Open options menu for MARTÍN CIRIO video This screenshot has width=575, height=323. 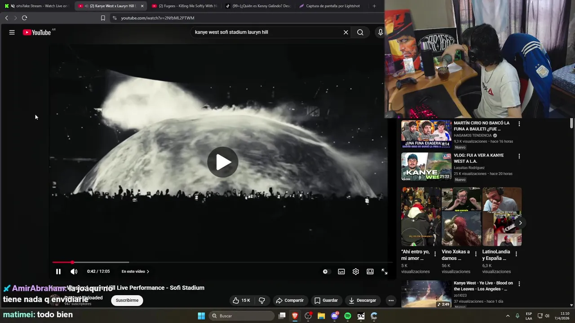click(x=519, y=124)
